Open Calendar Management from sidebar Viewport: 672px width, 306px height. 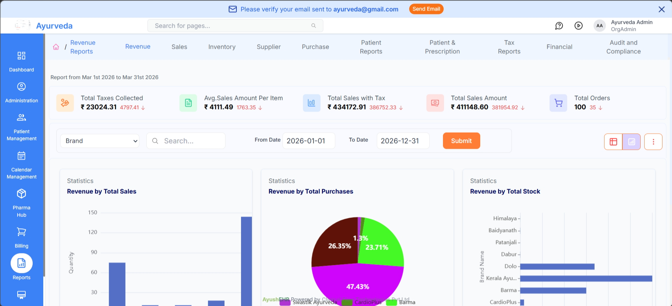point(21,156)
